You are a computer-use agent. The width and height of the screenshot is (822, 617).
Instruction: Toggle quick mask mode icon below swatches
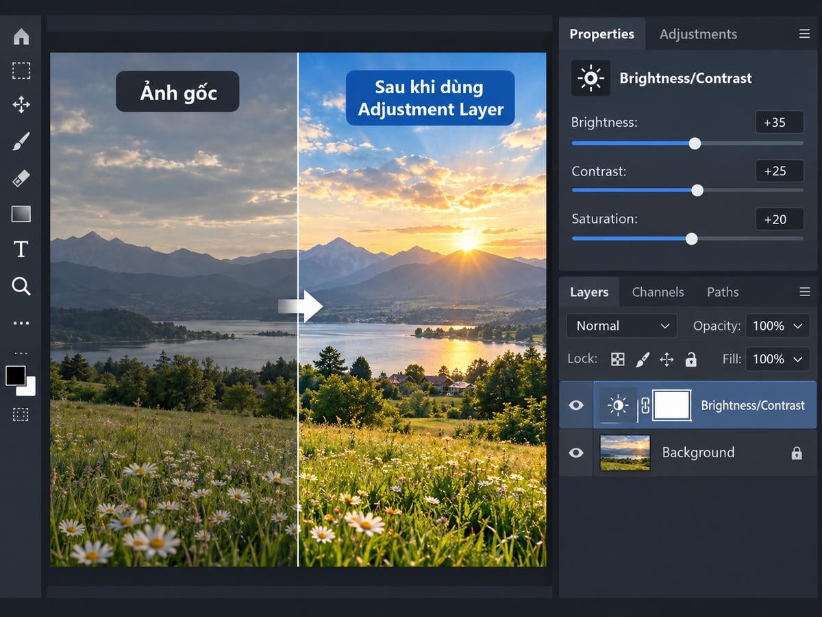21,414
